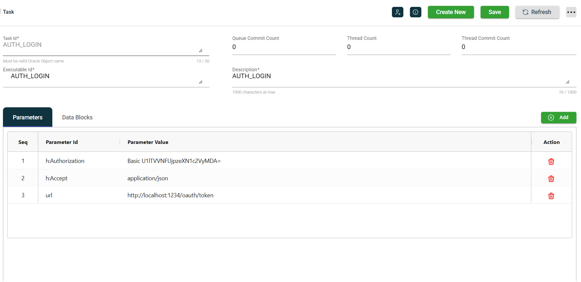Click the resize handle in Description field

click(568, 82)
